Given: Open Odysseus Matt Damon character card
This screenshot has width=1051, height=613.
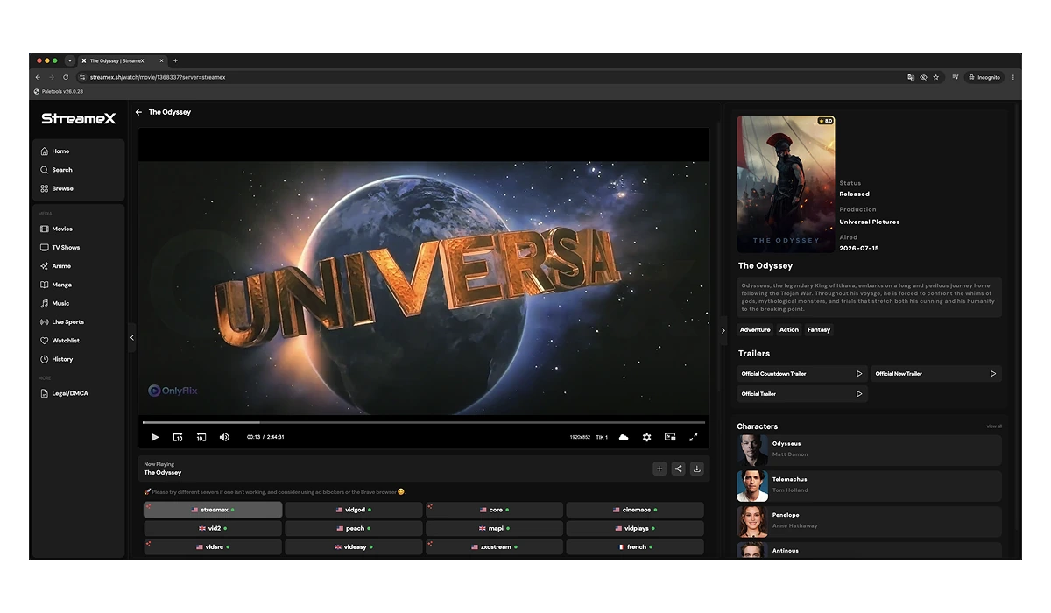Looking at the screenshot, I should (x=869, y=449).
